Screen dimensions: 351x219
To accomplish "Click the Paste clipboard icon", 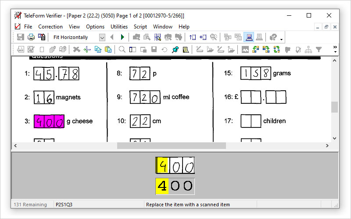I will 108,49.
